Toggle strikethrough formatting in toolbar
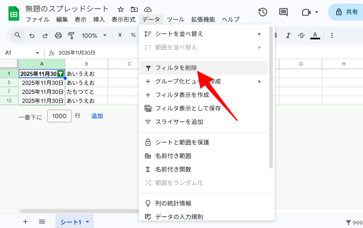The width and height of the screenshot is (363, 228). tap(301, 35)
